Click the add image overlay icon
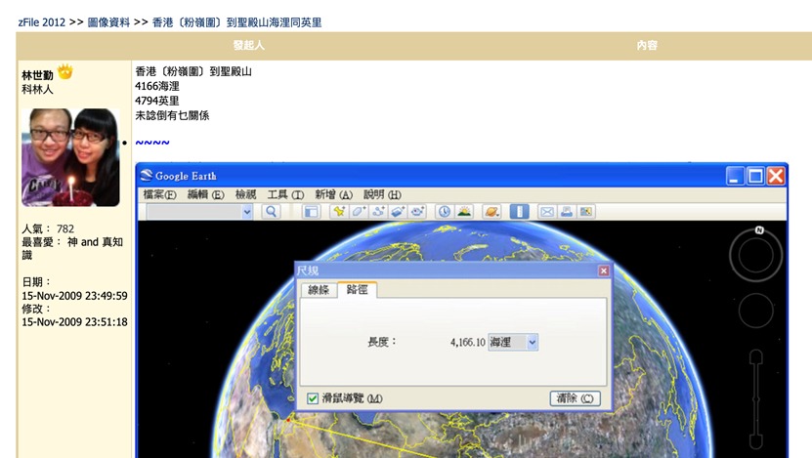812x458 pixels. pyautogui.click(x=398, y=211)
